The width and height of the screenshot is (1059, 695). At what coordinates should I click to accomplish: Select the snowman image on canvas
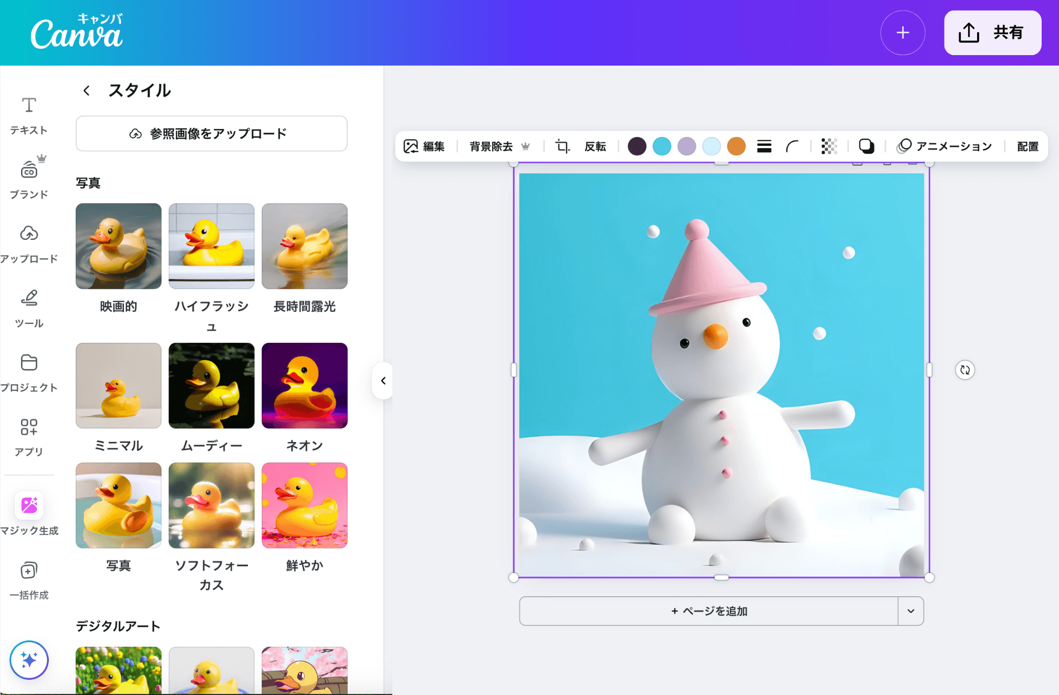point(721,375)
